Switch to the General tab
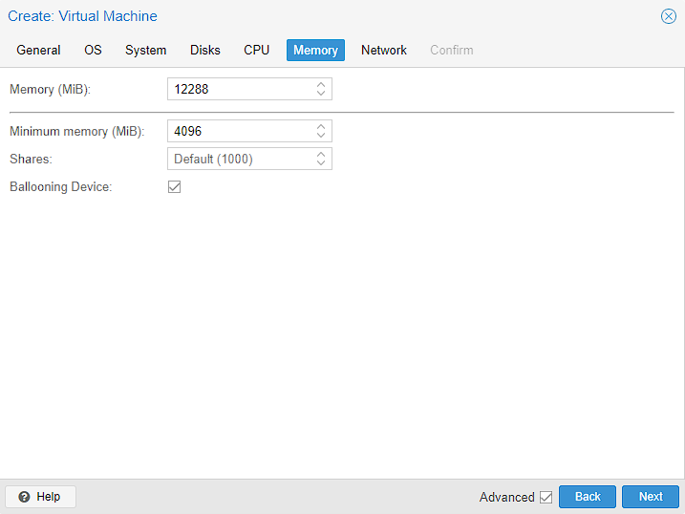 pos(38,50)
